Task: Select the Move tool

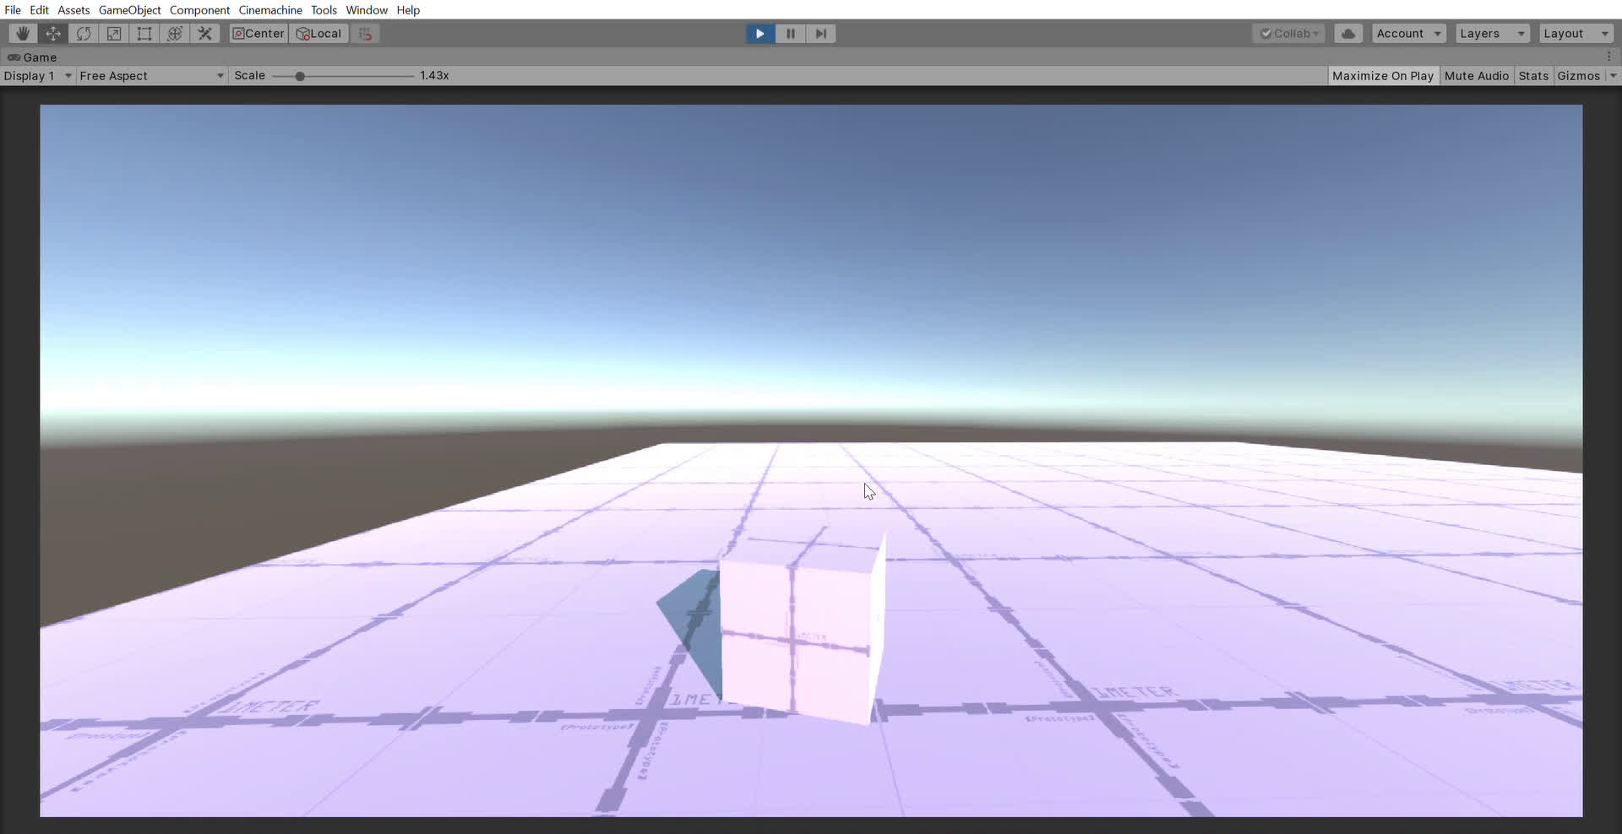Action: tap(53, 34)
